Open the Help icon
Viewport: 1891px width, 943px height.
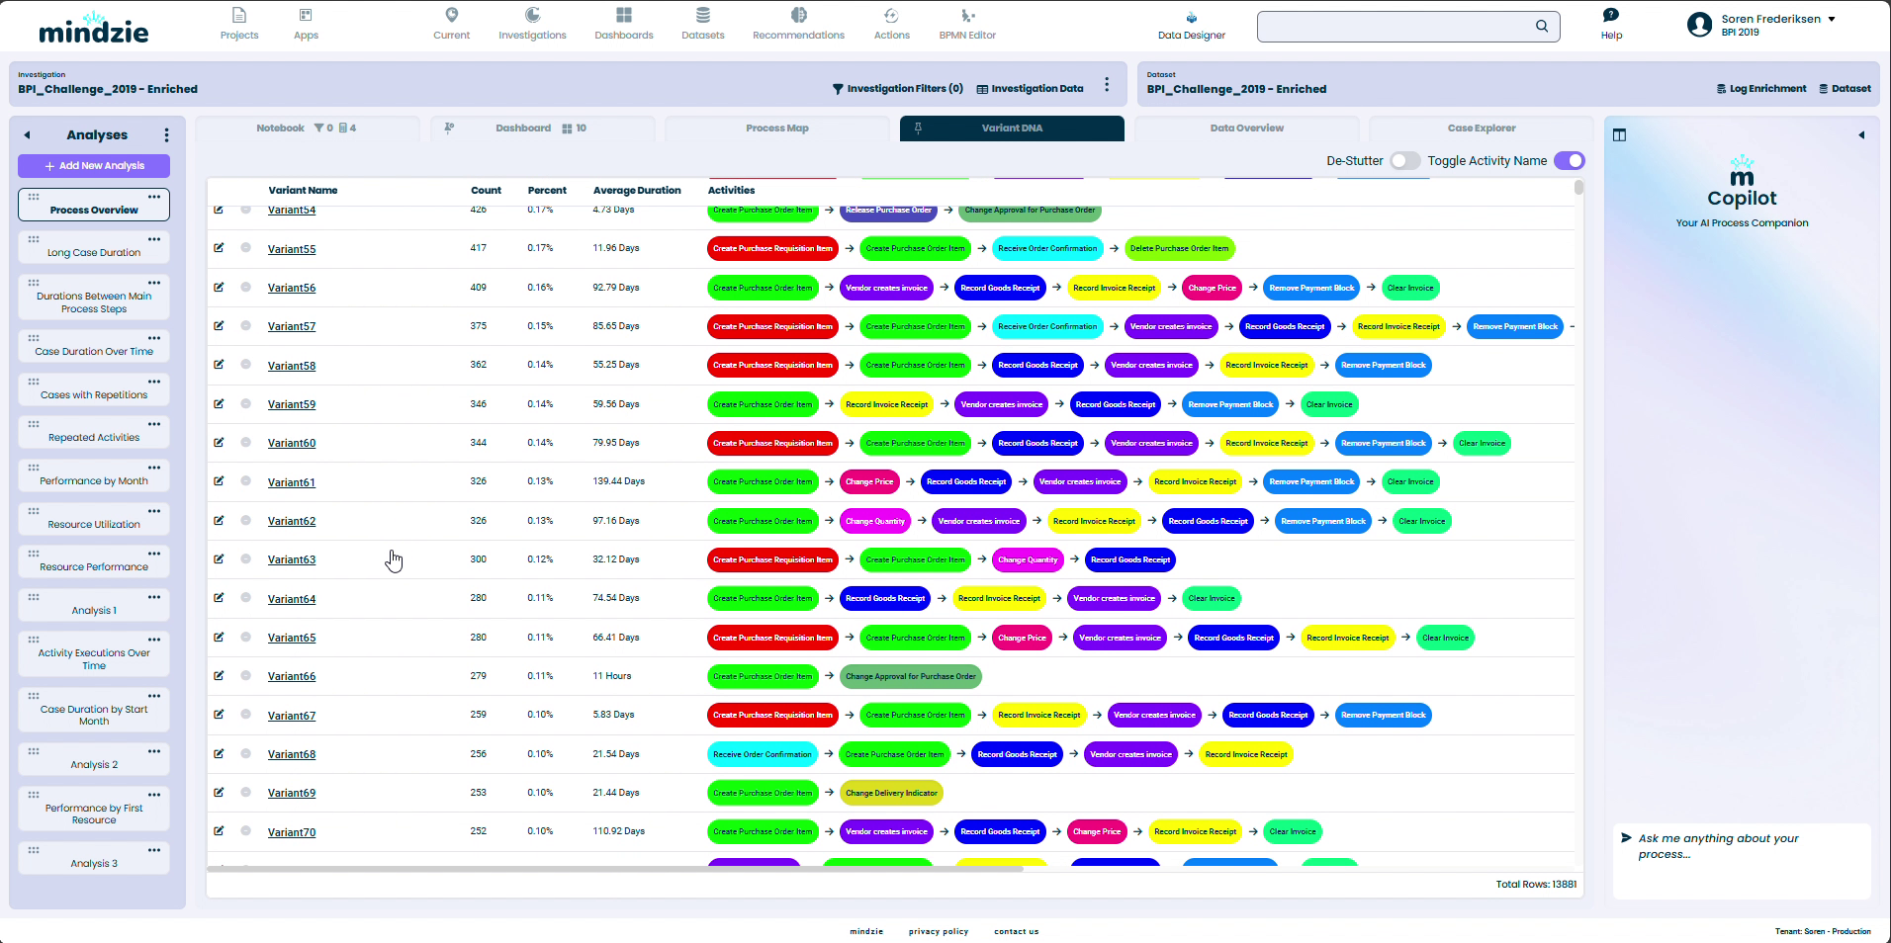coord(1611,16)
